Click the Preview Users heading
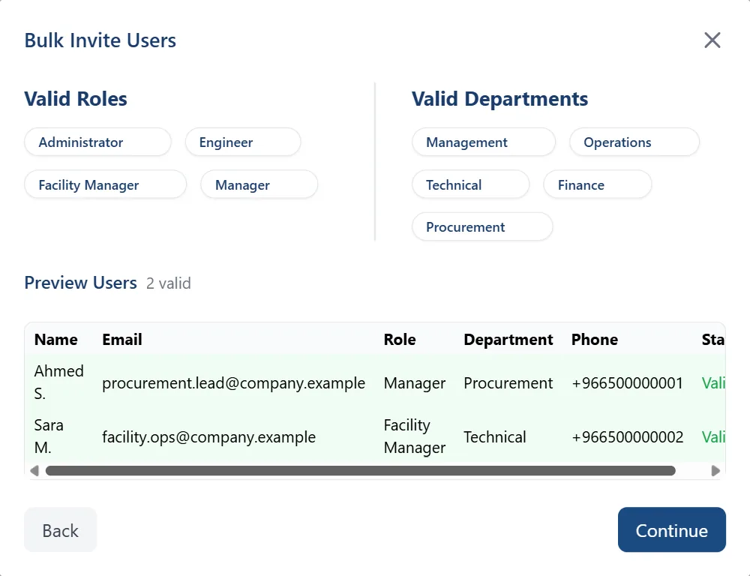Image resolution: width=750 pixels, height=576 pixels. [x=80, y=283]
